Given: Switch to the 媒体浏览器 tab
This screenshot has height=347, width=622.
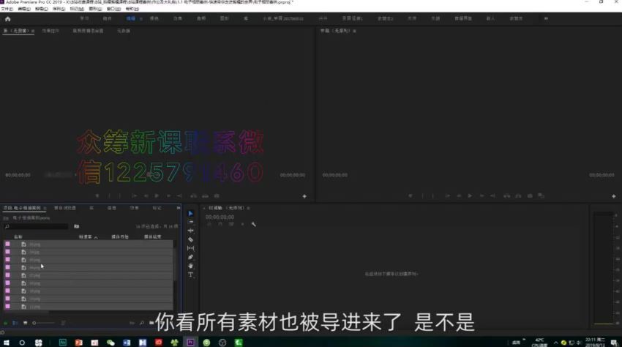Looking at the screenshot, I should click(x=64, y=208).
